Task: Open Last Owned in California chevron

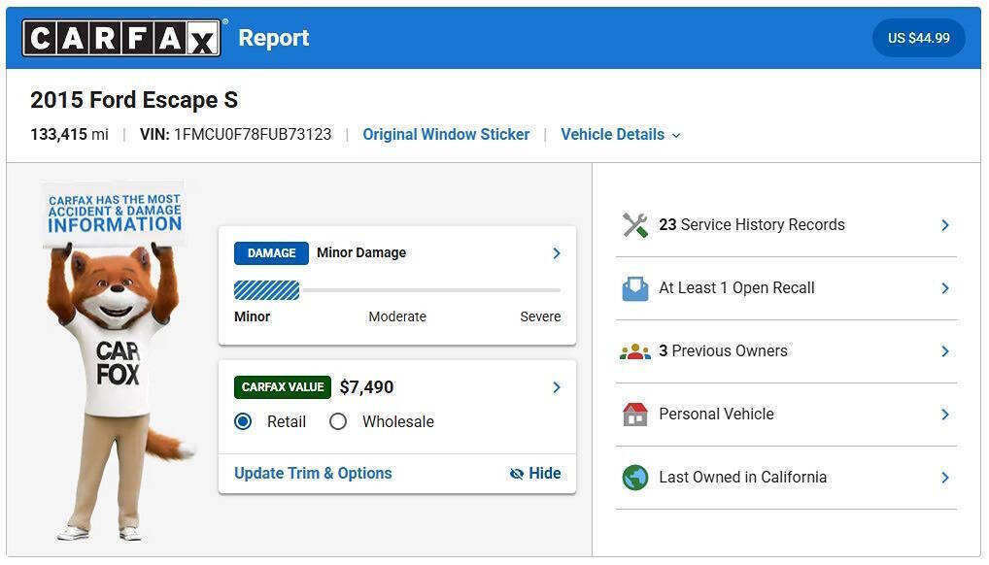Action: [945, 478]
